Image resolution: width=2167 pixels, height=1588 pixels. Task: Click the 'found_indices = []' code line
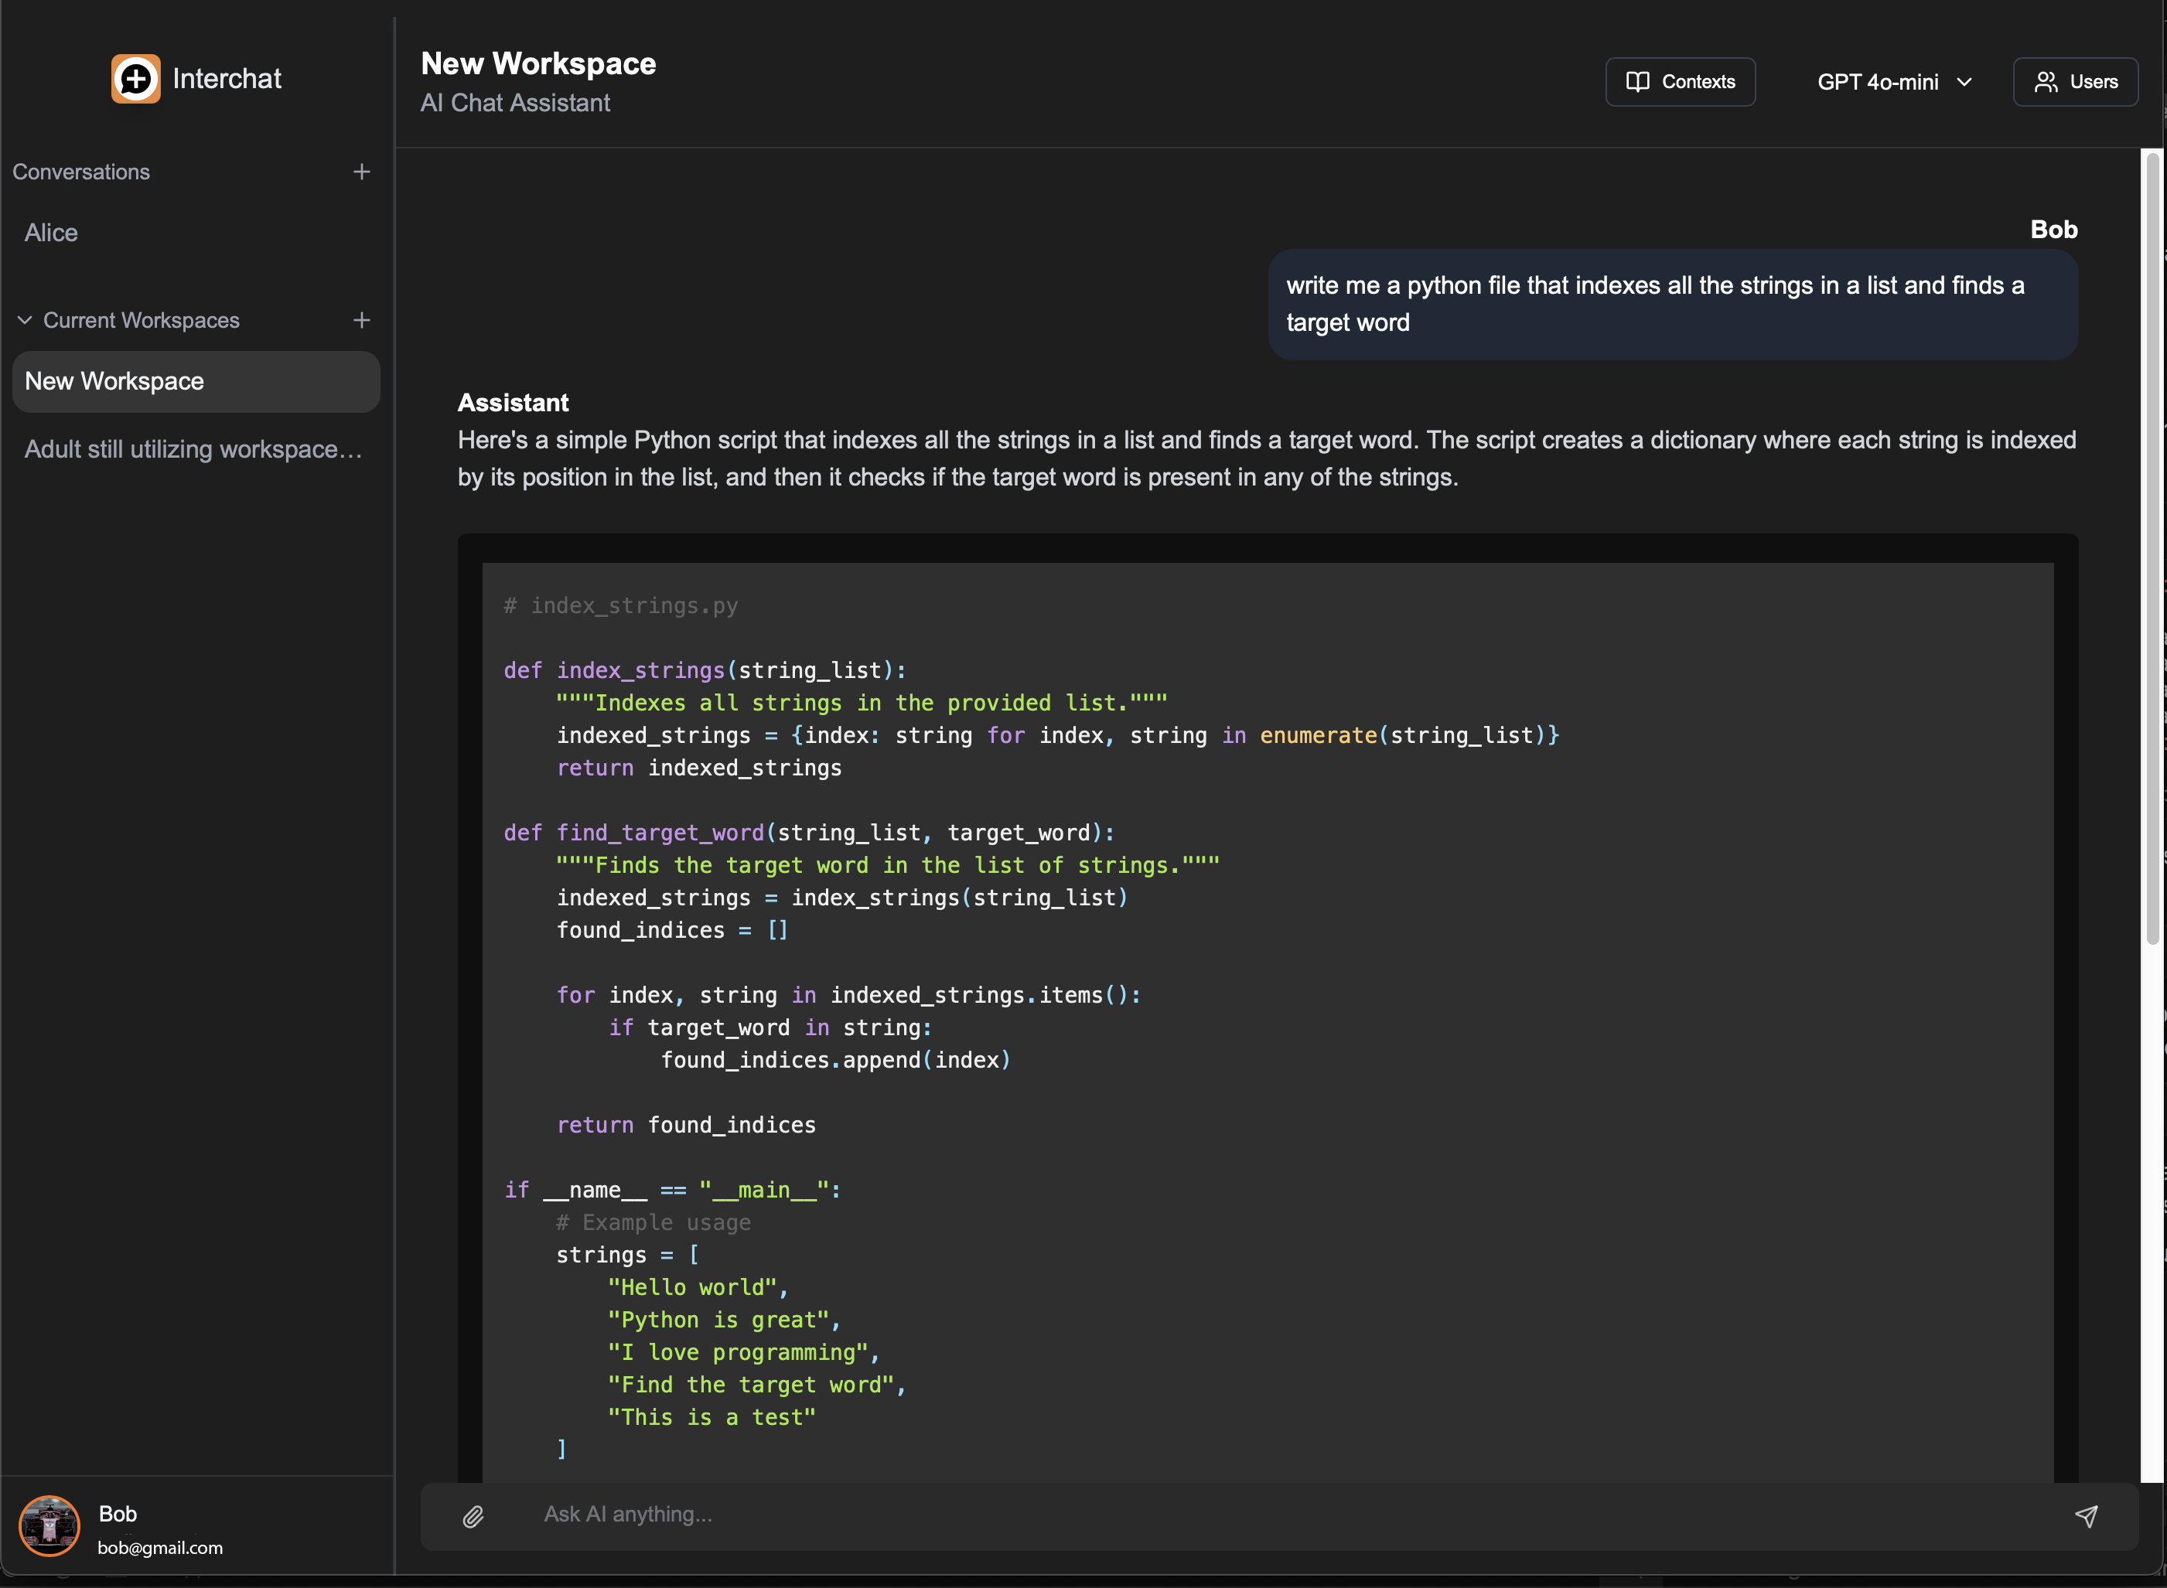point(672,929)
